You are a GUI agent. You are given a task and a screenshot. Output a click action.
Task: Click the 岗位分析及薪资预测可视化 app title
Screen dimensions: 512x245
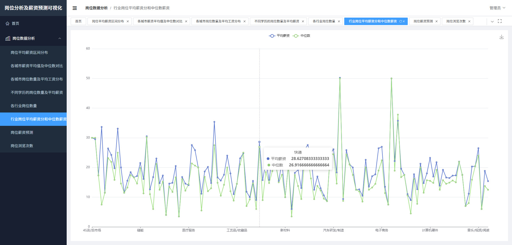(x=33, y=8)
